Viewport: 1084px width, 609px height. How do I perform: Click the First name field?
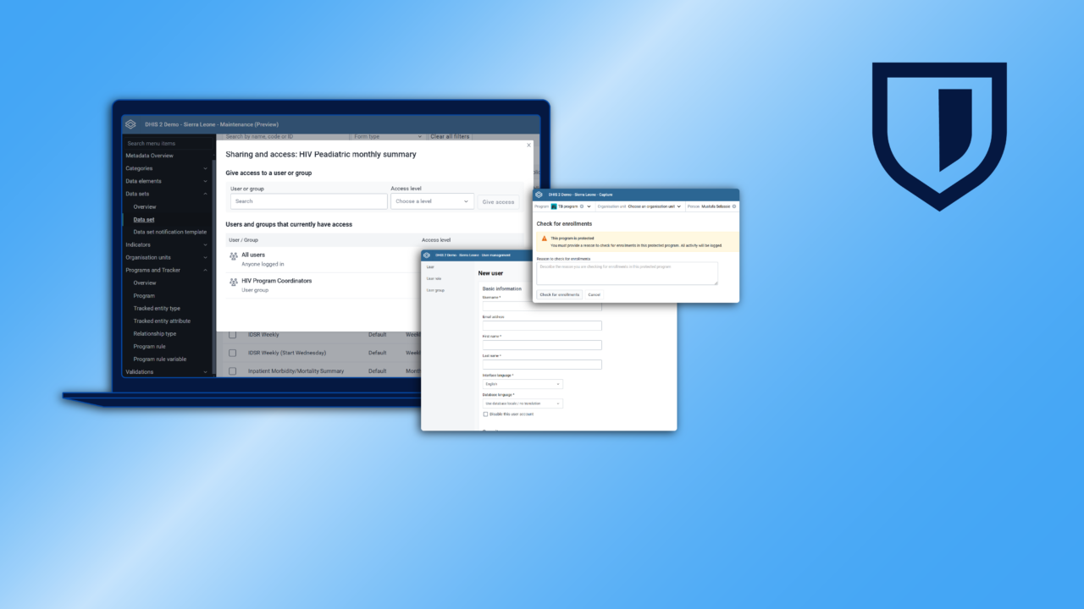coord(542,345)
